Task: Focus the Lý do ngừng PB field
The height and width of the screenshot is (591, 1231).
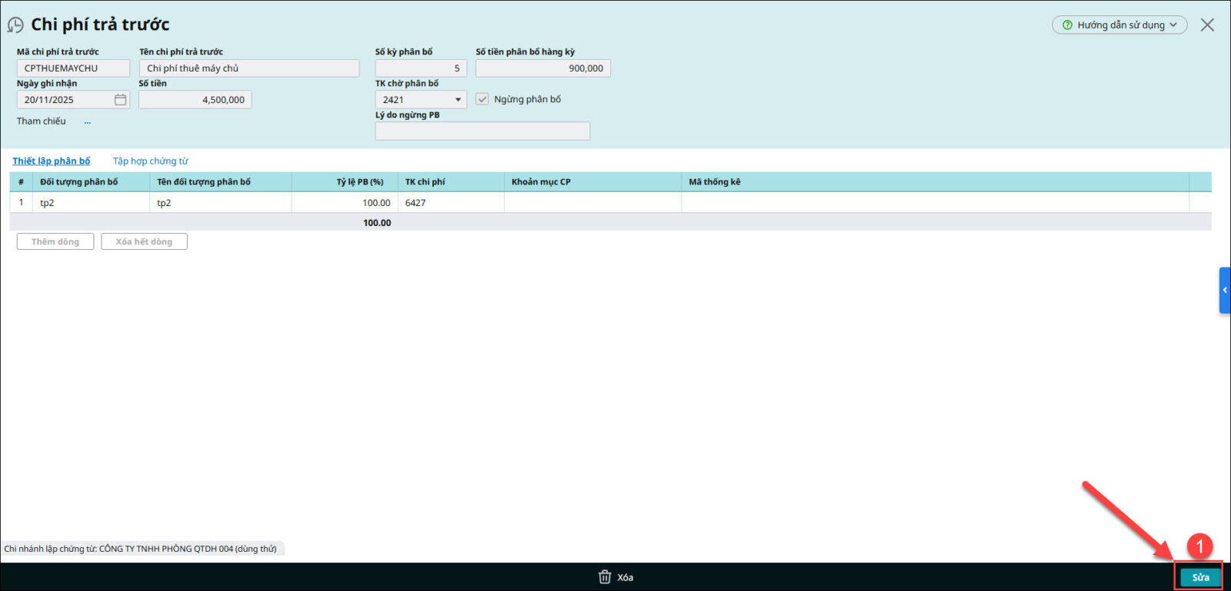Action: pyautogui.click(x=482, y=131)
